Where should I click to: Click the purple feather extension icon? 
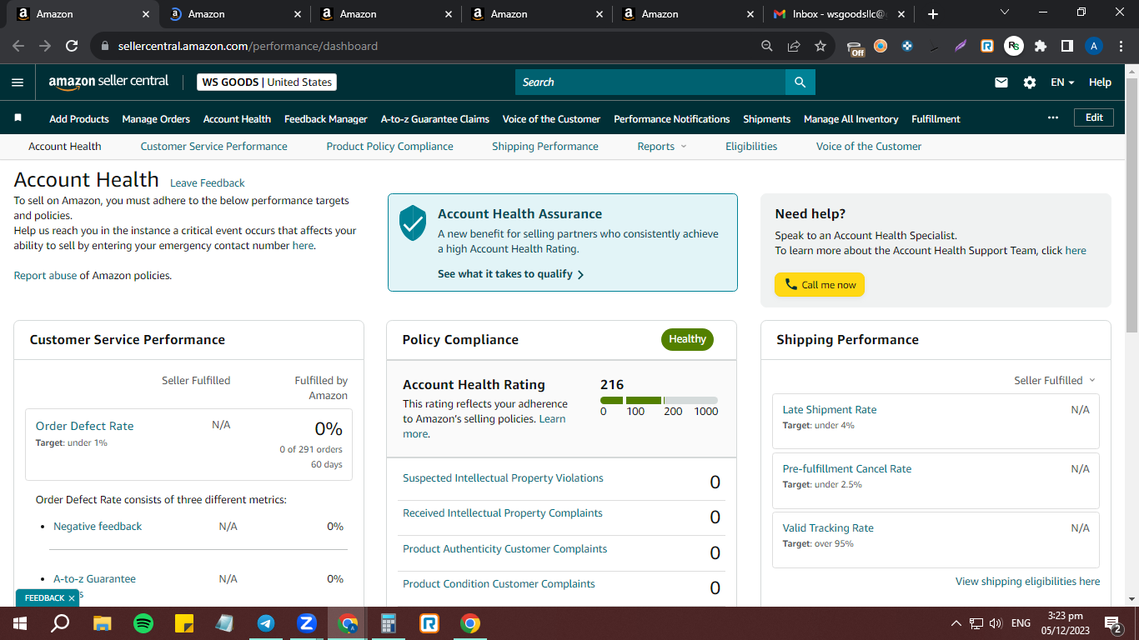pyautogui.click(x=961, y=46)
